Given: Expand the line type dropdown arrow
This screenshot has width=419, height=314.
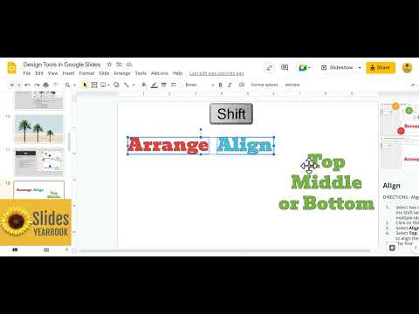Looking at the screenshot, I should point(134,85).
